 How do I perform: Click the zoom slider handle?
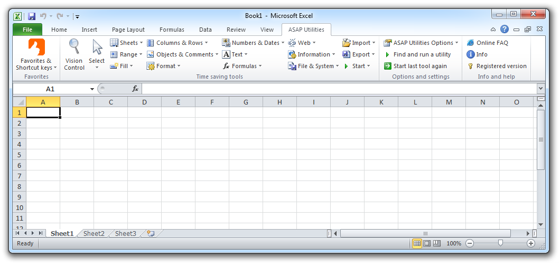click(x=500, y=243)
